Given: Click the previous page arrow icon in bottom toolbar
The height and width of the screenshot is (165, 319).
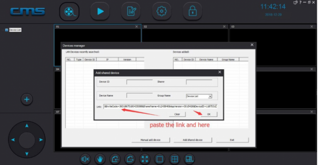Looking at the screenshot, I should tap(115, 159).
